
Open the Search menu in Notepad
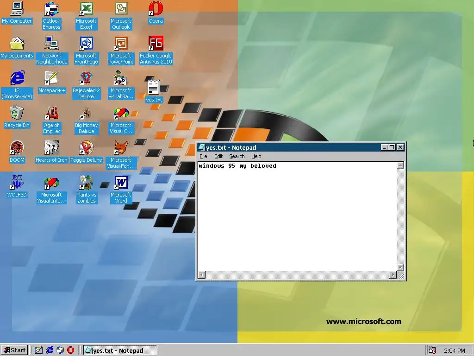click(237, 156)
